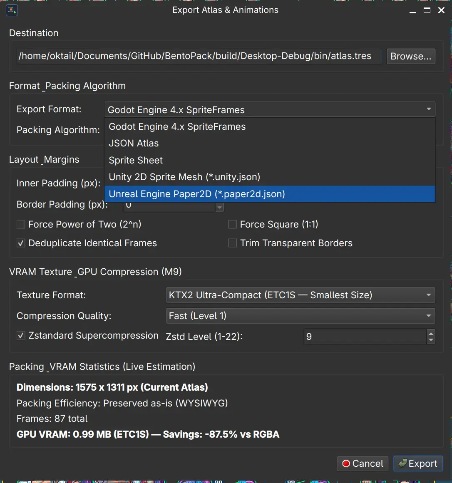452x483 pixels.
Task: Click the Cancel button
Action: [x=363, y=463]
